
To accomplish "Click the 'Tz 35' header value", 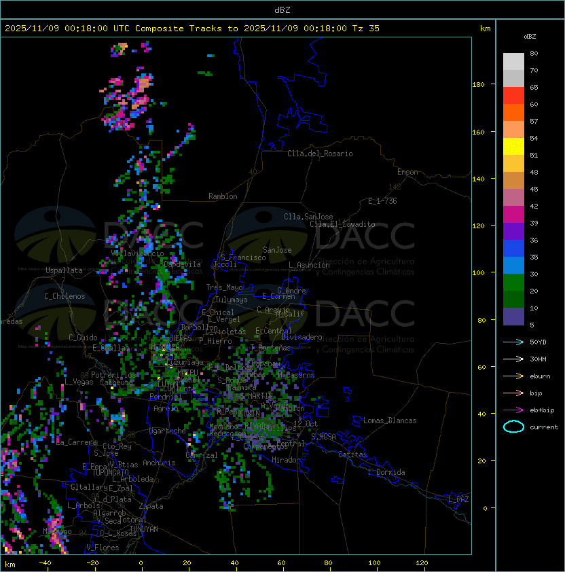I will [x=366, y=29].
